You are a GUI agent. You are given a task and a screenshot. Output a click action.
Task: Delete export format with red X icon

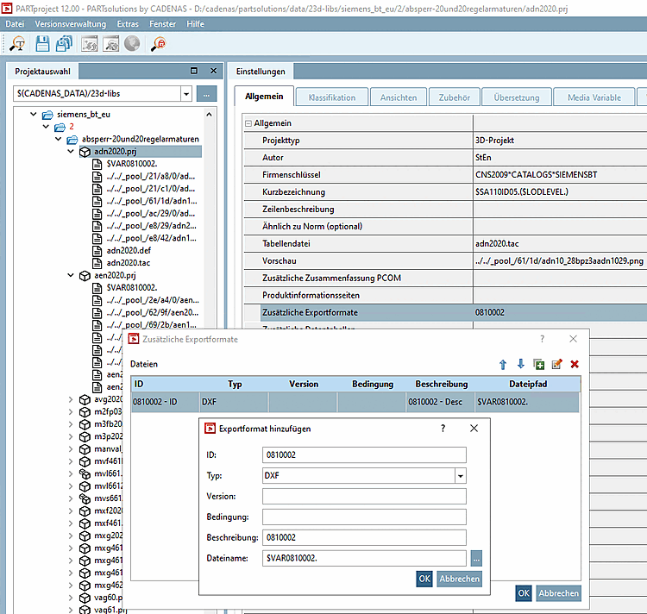pos(575,365)
